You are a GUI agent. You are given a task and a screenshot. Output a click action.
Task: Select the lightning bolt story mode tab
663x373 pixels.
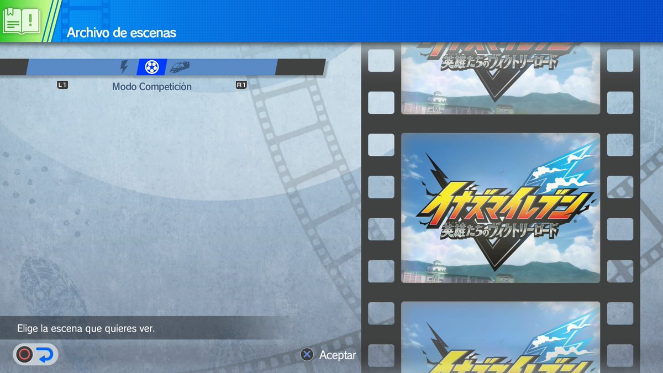pyautogui.click(x=124, y=67)
